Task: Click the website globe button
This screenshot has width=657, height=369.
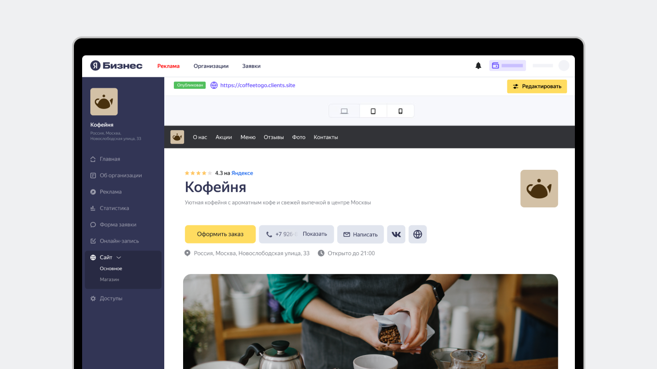Action: tap(418, 234)
